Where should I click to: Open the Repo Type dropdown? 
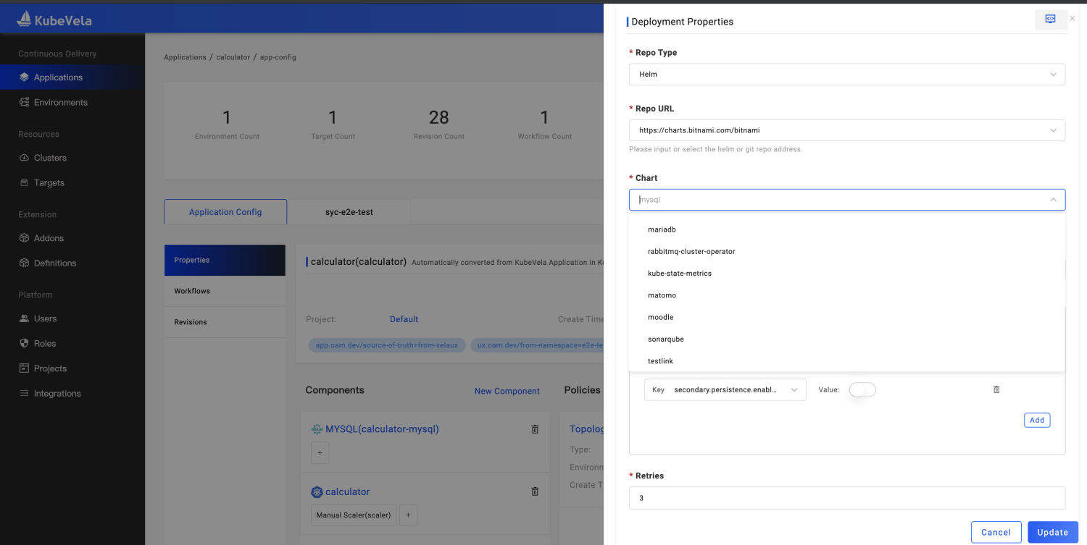(846, 75)
